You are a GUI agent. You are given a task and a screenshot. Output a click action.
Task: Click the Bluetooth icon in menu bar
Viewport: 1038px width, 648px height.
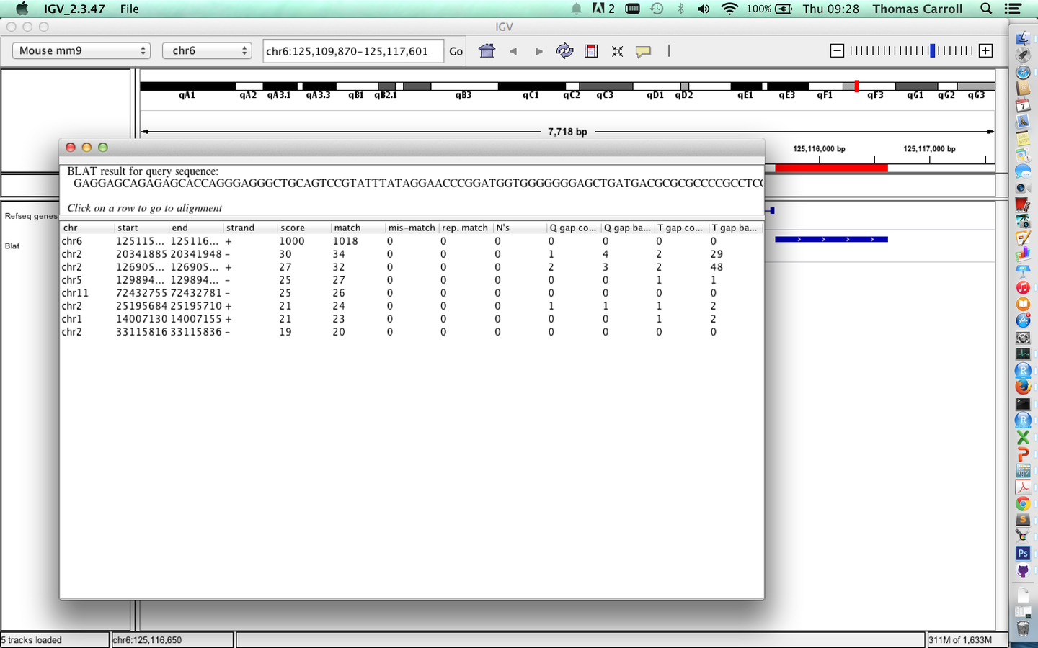680,9
